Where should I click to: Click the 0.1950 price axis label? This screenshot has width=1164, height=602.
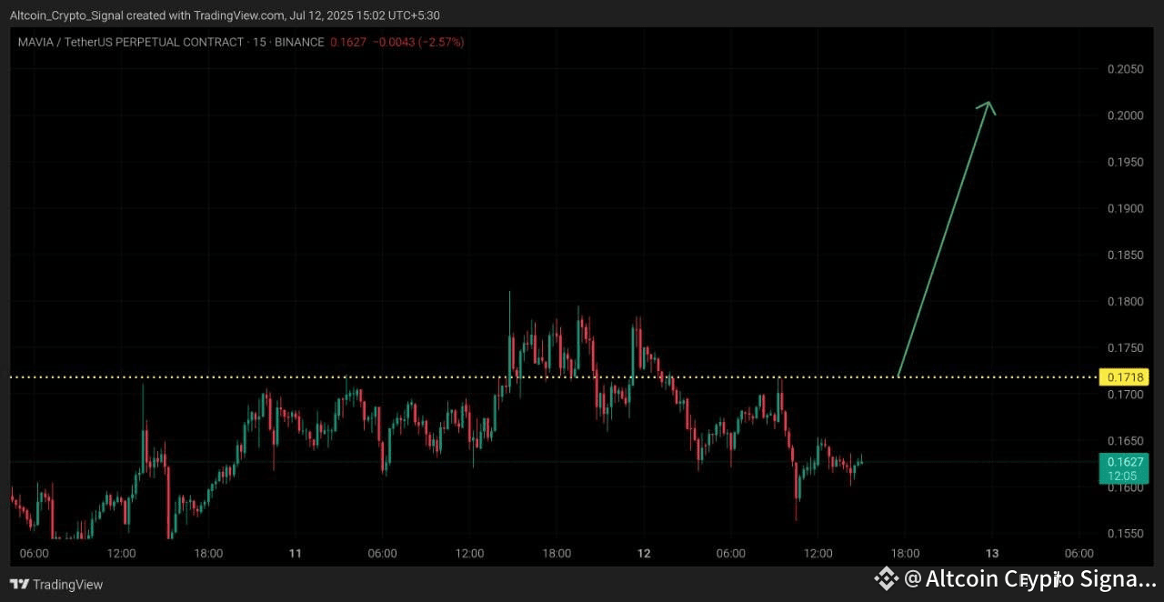point(1125,162)
